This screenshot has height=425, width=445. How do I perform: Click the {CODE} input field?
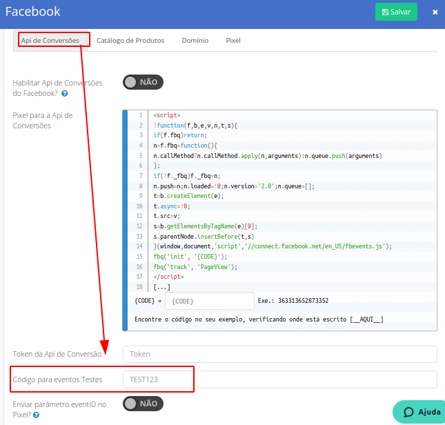click(210, 301)
